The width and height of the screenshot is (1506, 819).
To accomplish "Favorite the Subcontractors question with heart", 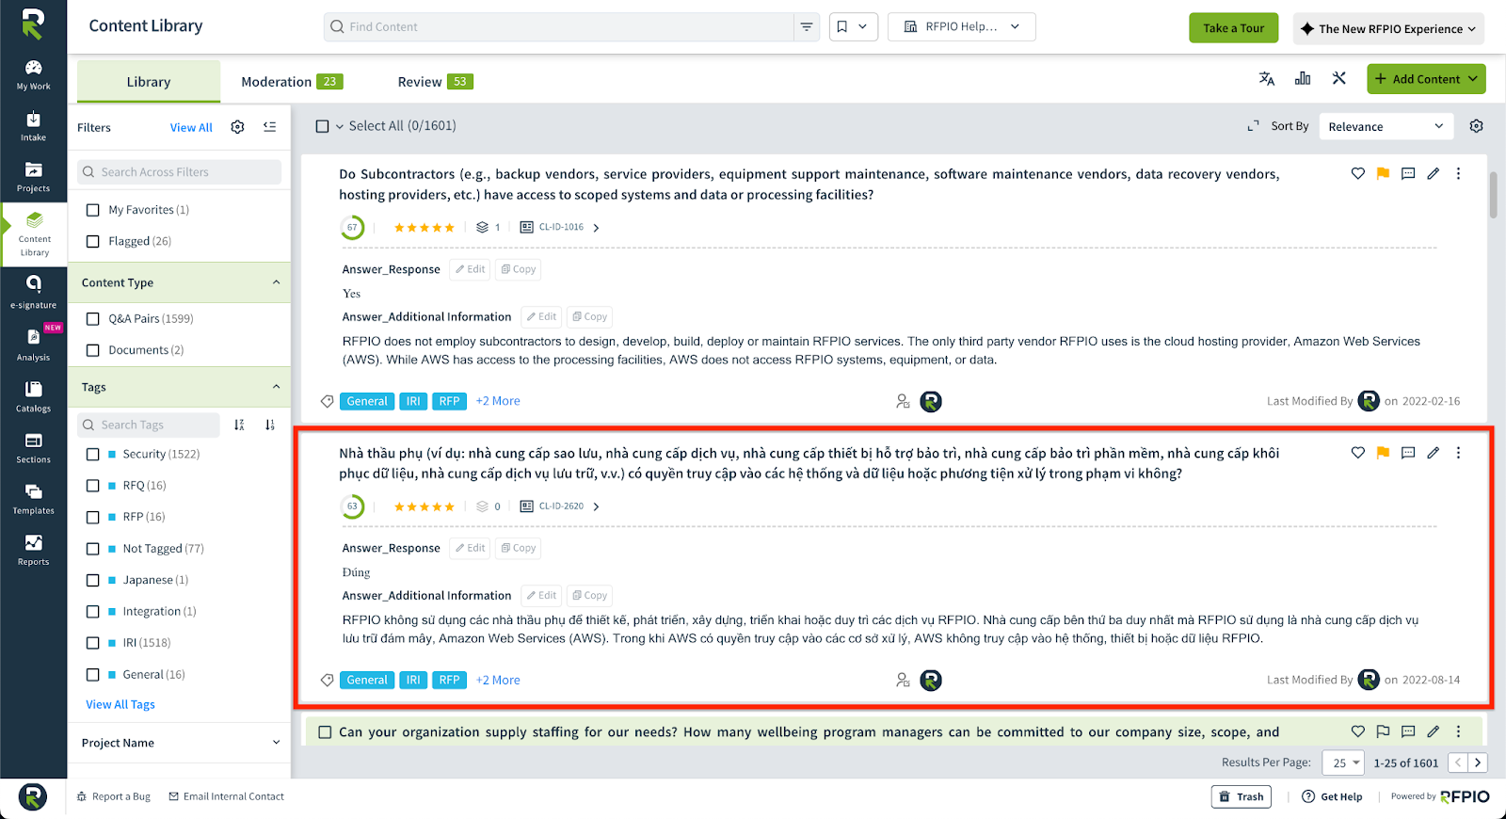I will coord(1357,173).
